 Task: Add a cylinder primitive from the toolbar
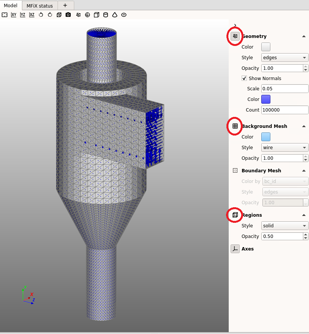coord(106,15)
